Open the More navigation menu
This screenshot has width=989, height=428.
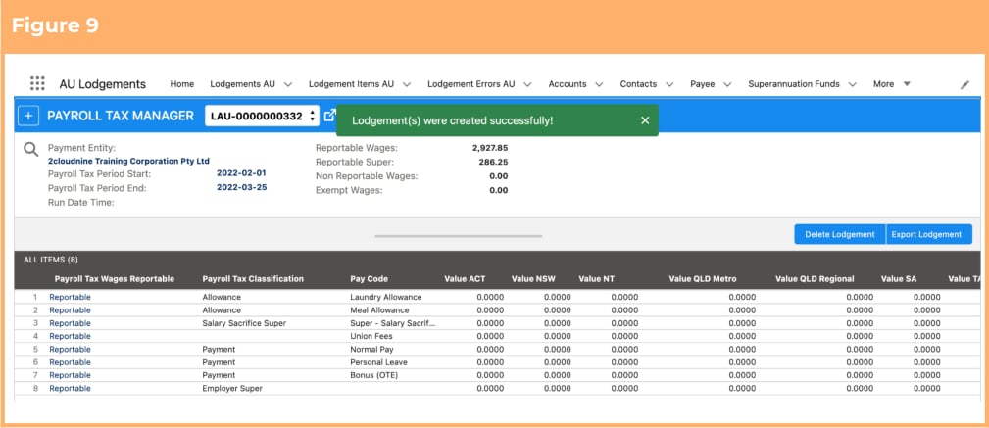[891, 84]
